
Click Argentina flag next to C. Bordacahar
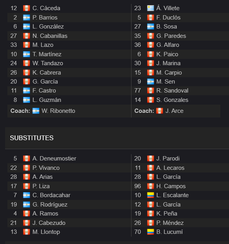(x=27, y=195)
